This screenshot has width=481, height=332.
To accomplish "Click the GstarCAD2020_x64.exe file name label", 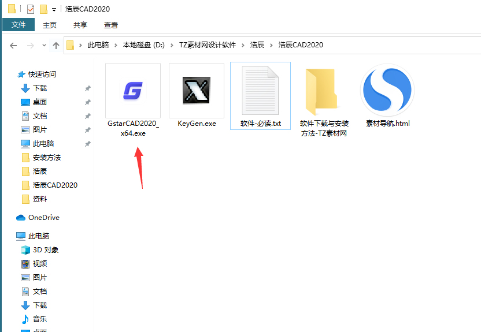I will click(x=133, y=128).
